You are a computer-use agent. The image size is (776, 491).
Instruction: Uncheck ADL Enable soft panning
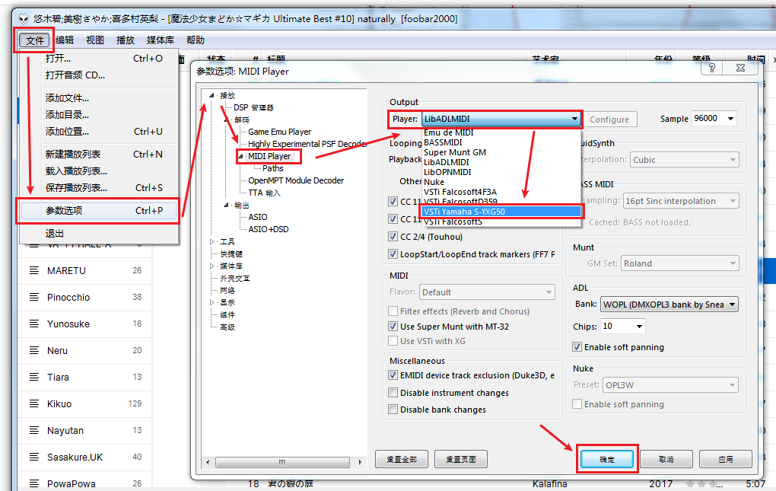577,347
